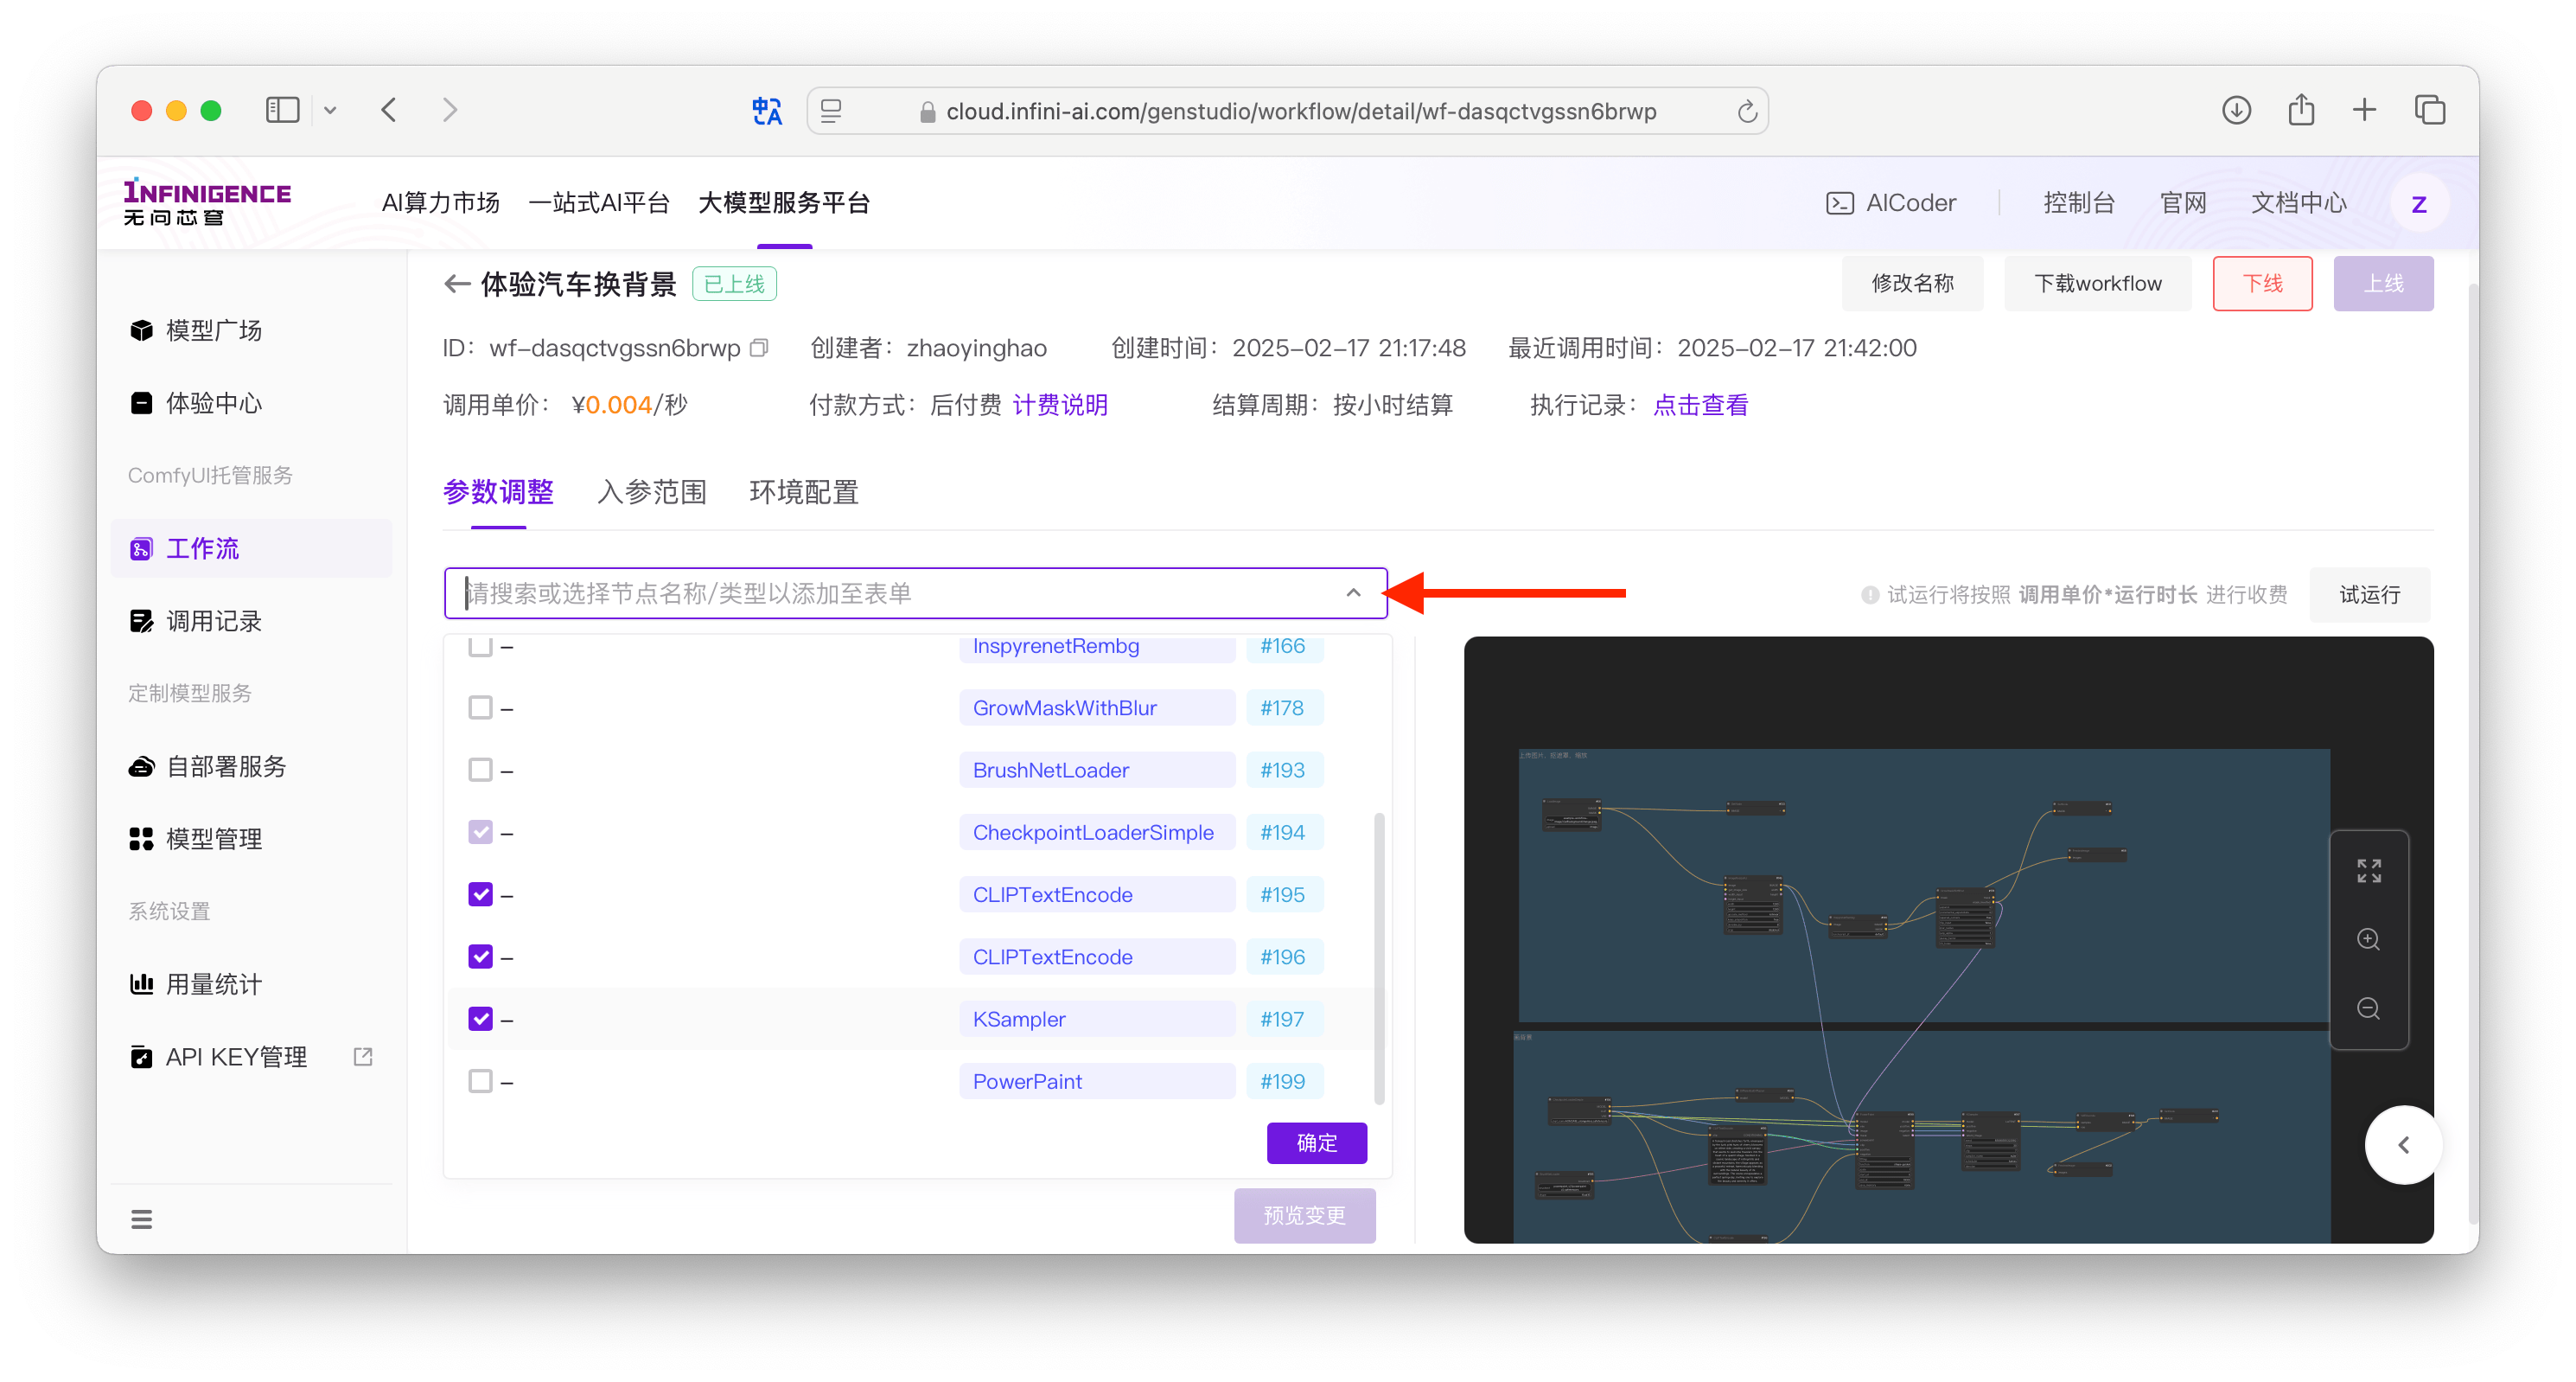Go forward with the browser forward arrow
Image resolution: width=2576 pixels, height=1382 pixels.
[450, 110]
